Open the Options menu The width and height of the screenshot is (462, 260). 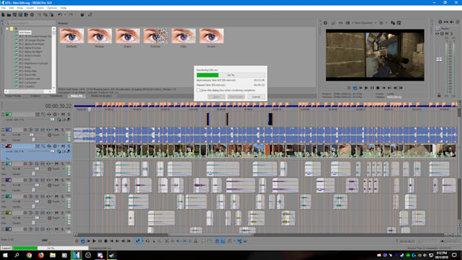coord(52,8)
